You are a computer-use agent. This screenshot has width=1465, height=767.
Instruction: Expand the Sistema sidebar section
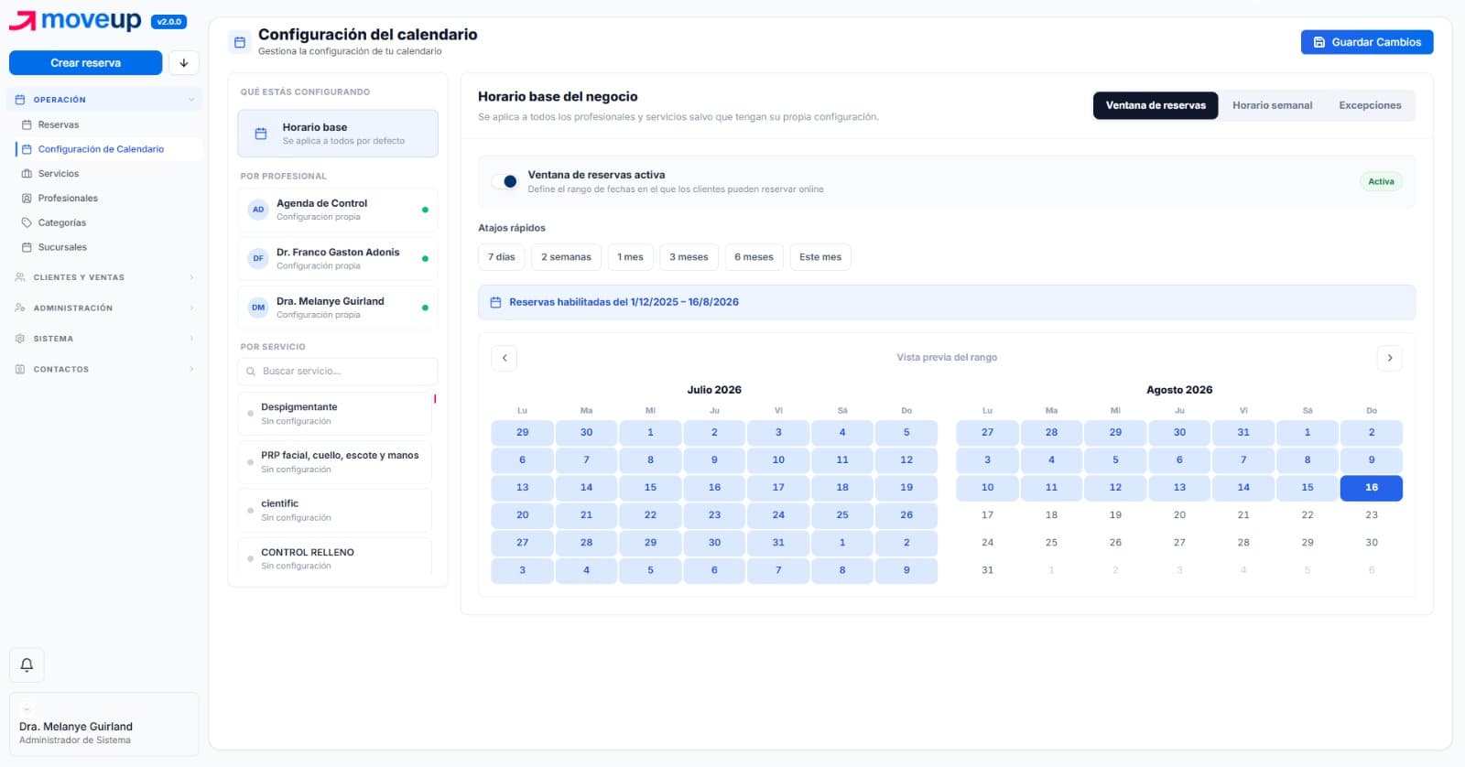click(104, 339)
